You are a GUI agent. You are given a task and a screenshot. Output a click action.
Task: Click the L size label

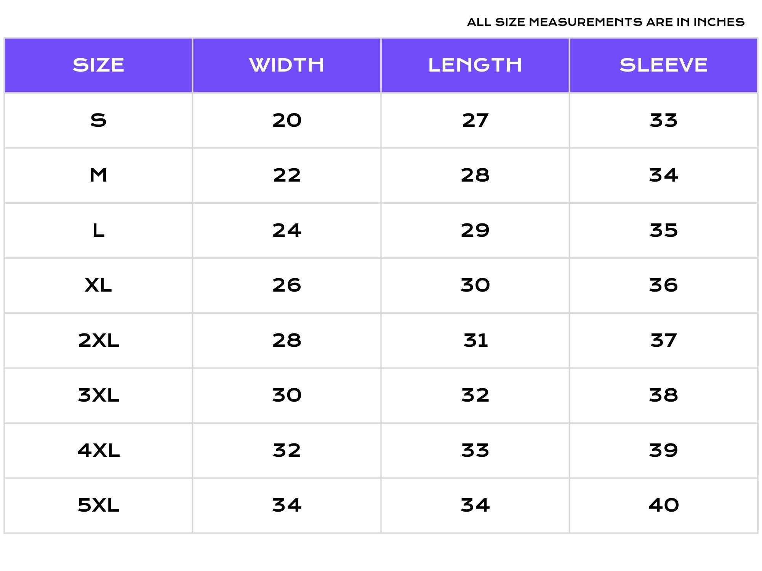click(x=98, y=230)
